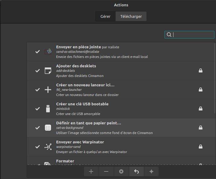Click the mintstick identifier text
The height and width of the screenshot is (179, 216).
[x=63, y=109]
